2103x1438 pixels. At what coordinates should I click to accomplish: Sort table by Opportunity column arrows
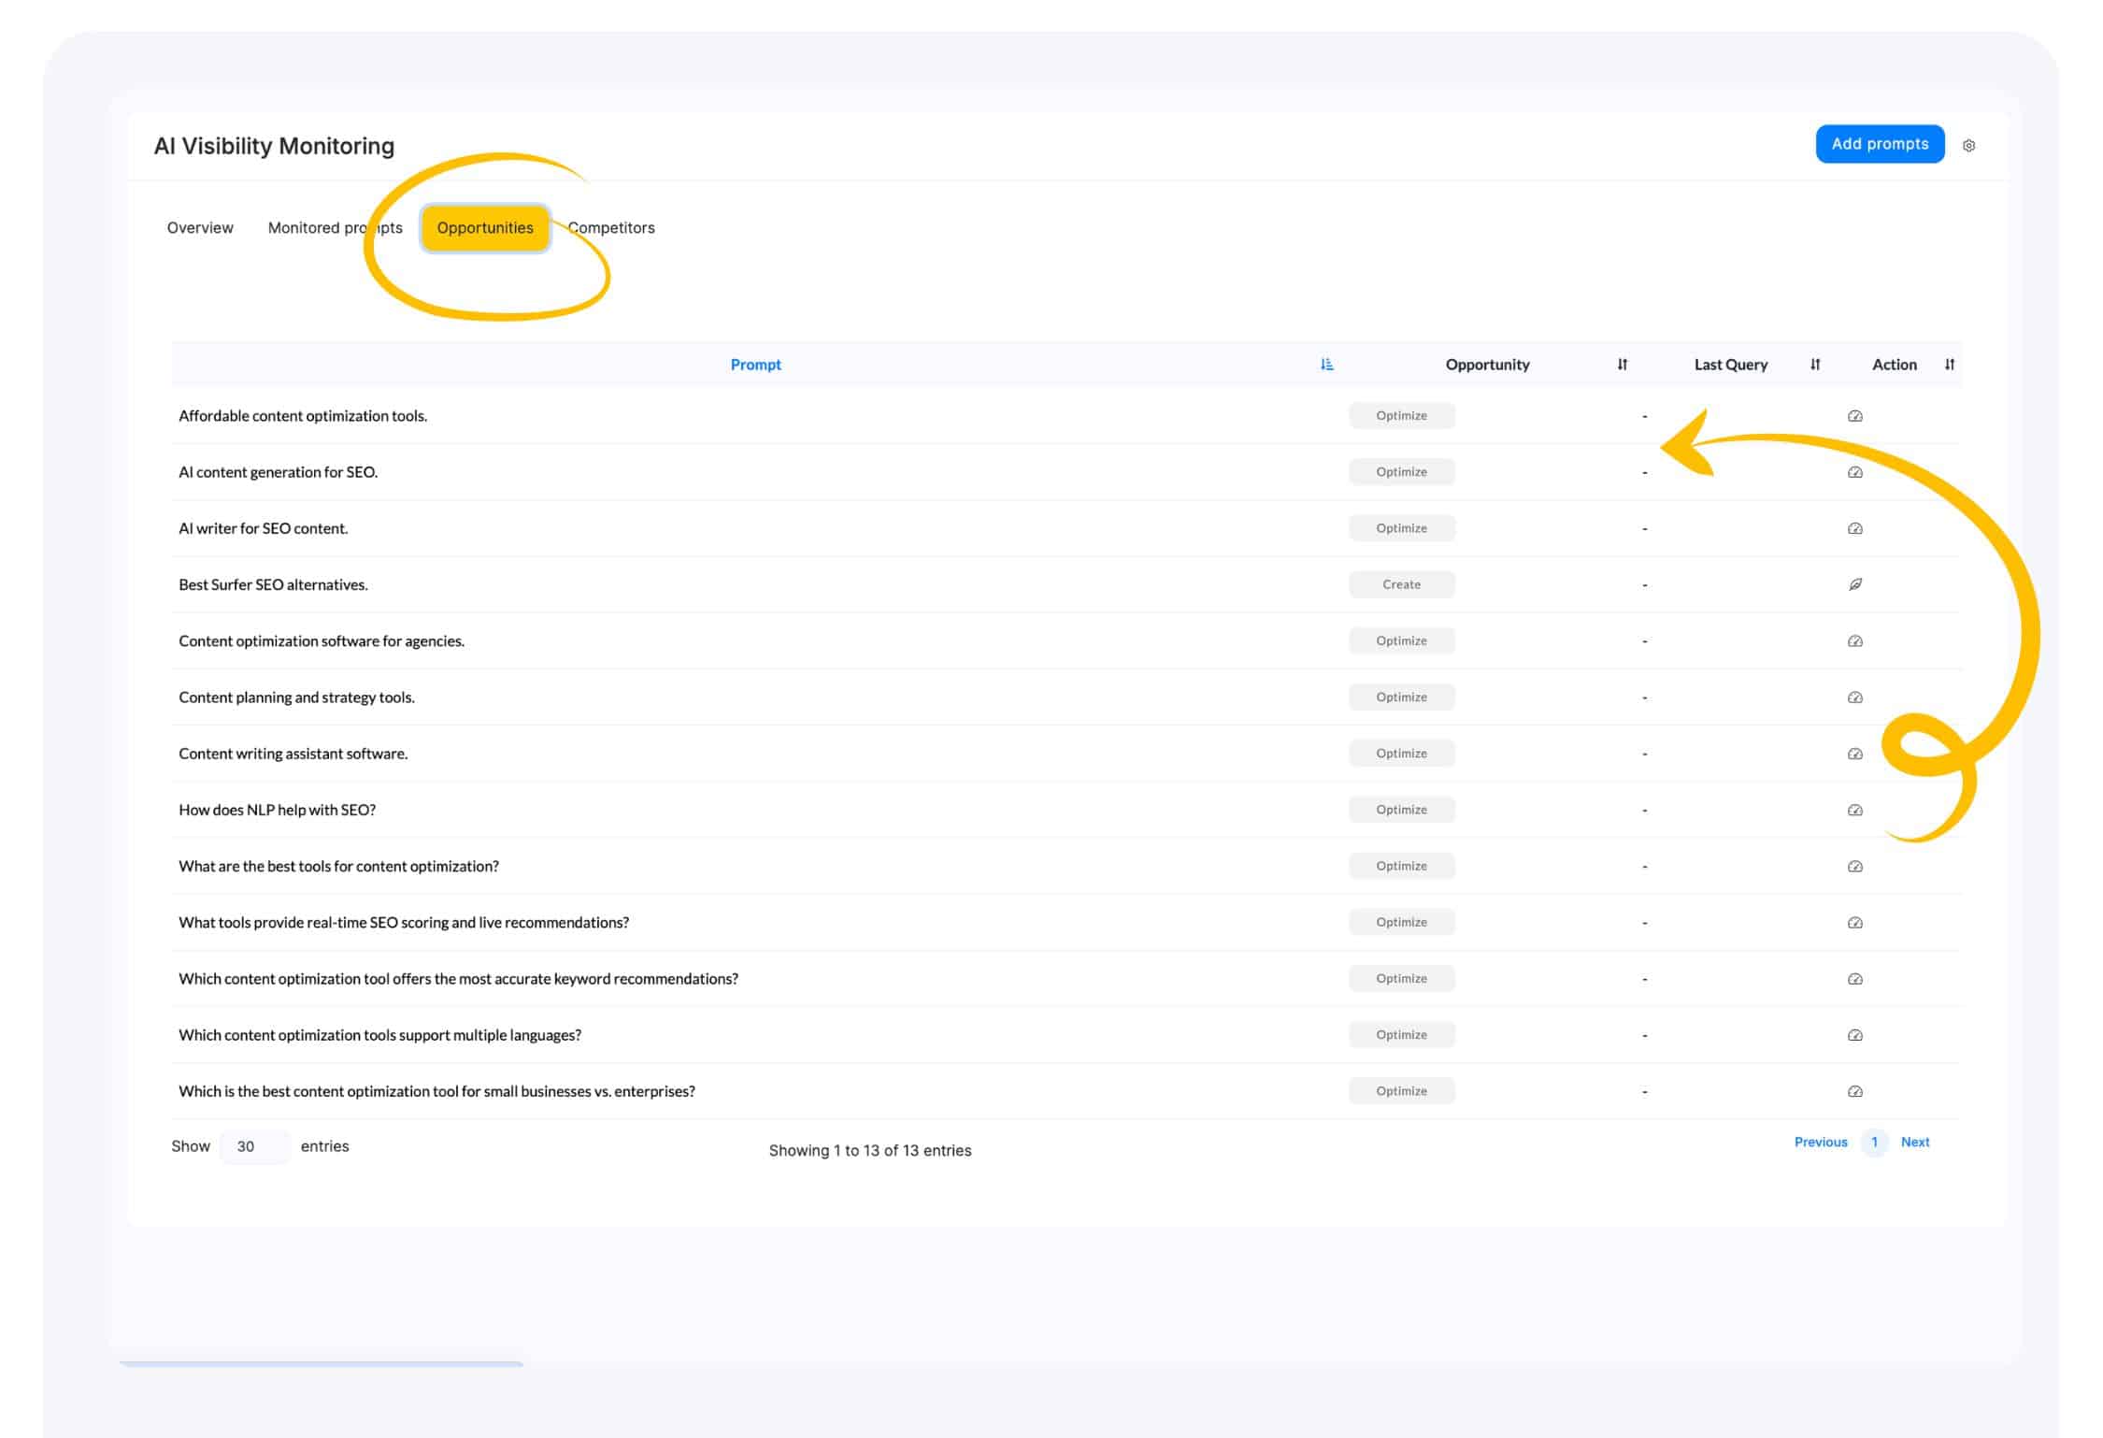point(1622,365)
